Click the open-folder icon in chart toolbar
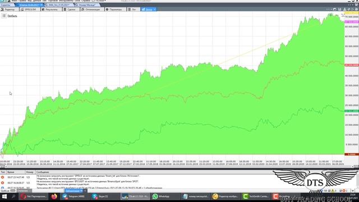This screenshot has height=202, width=359. 334,10
